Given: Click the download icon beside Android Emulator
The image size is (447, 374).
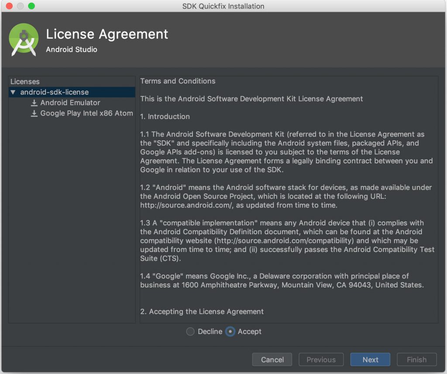Looking at the screenshot, I should 34,103.
